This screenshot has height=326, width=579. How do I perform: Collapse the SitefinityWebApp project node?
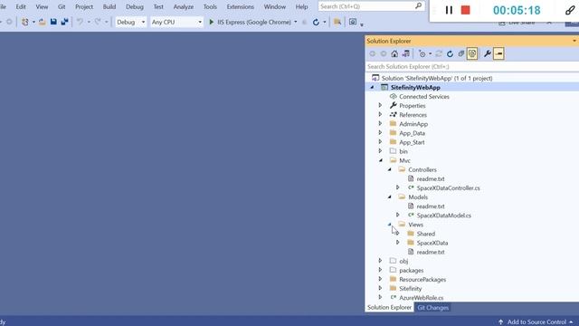[x=372, y=88]
